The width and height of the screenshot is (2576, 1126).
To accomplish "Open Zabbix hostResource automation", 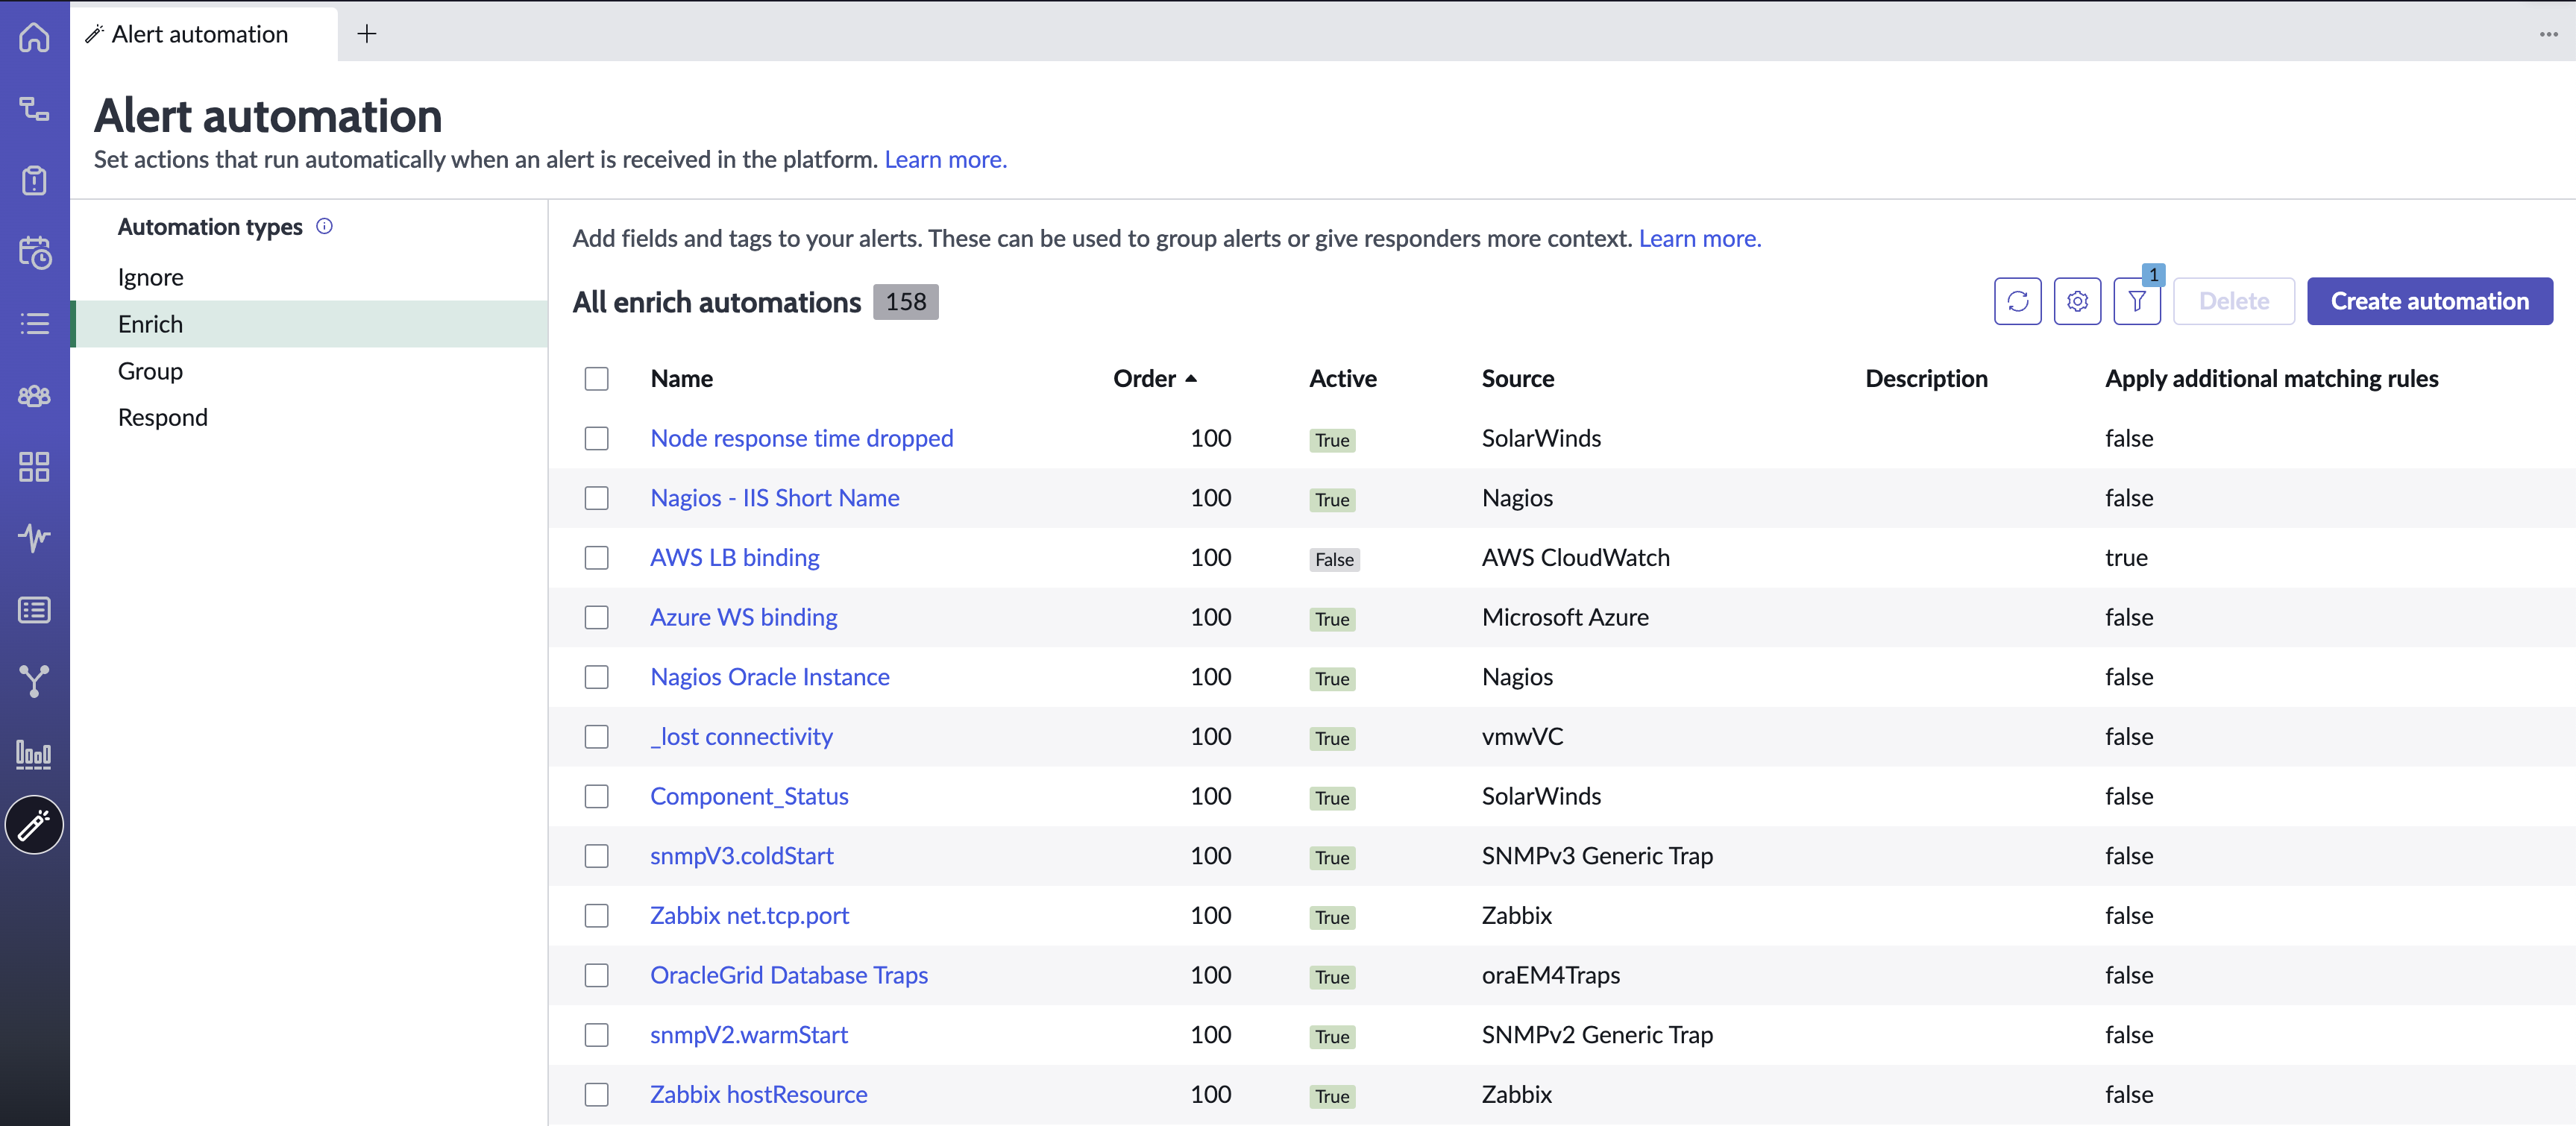I will pyautogui.click(x=758, y=1094).
